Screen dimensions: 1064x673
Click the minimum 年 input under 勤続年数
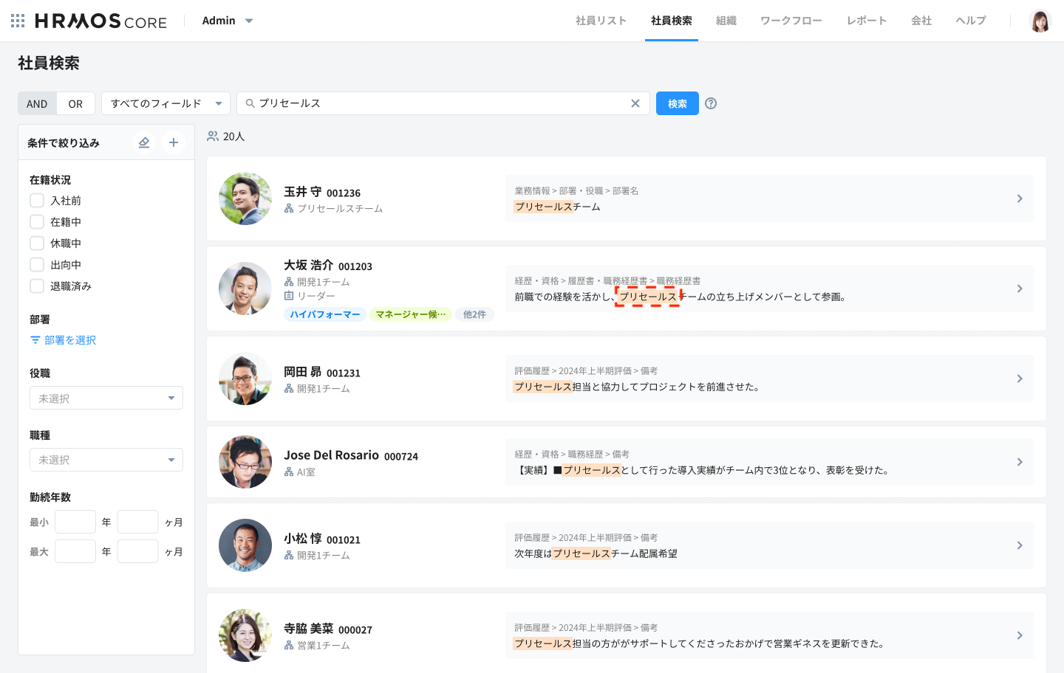[x=75, y=522]
